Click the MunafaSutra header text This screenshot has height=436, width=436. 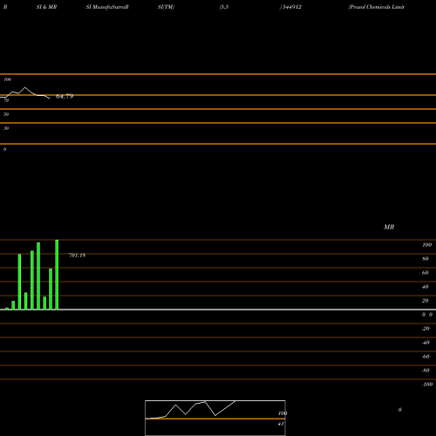tap(107, 7)
